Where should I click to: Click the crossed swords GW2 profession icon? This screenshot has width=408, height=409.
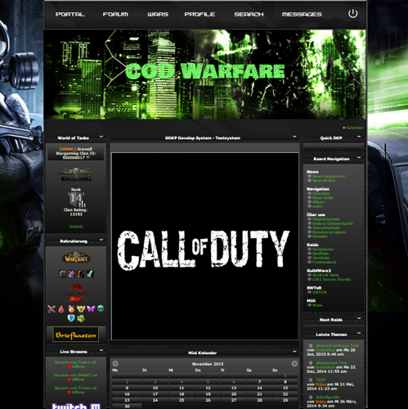[52, 309]
